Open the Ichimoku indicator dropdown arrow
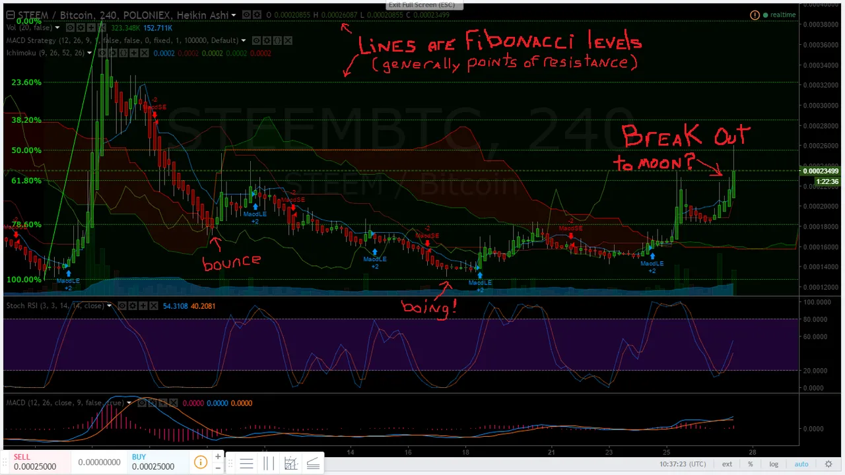Screen dimensions: 845x475 pyautogui.click(x=90, y=53)
